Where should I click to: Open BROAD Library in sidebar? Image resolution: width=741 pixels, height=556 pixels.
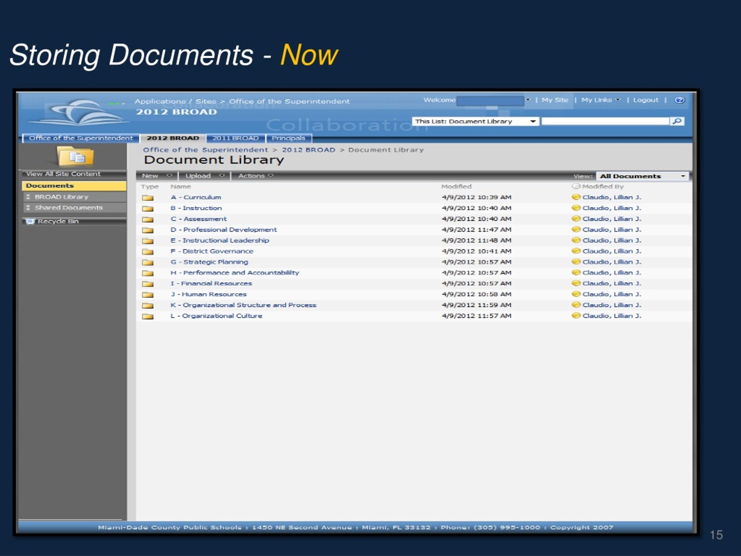click(x=62, y=197)
